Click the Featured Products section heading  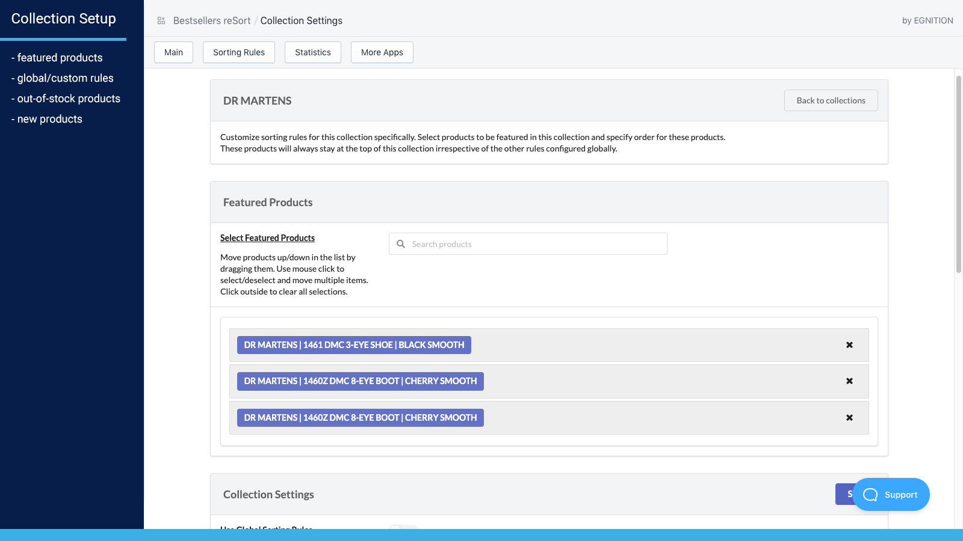pyautogui.click(x=268, y=203)
